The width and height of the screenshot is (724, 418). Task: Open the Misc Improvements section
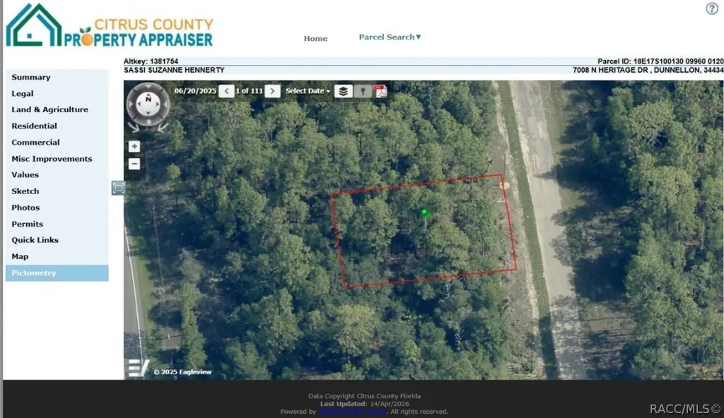pyautogui.click(x=52, y=159)
